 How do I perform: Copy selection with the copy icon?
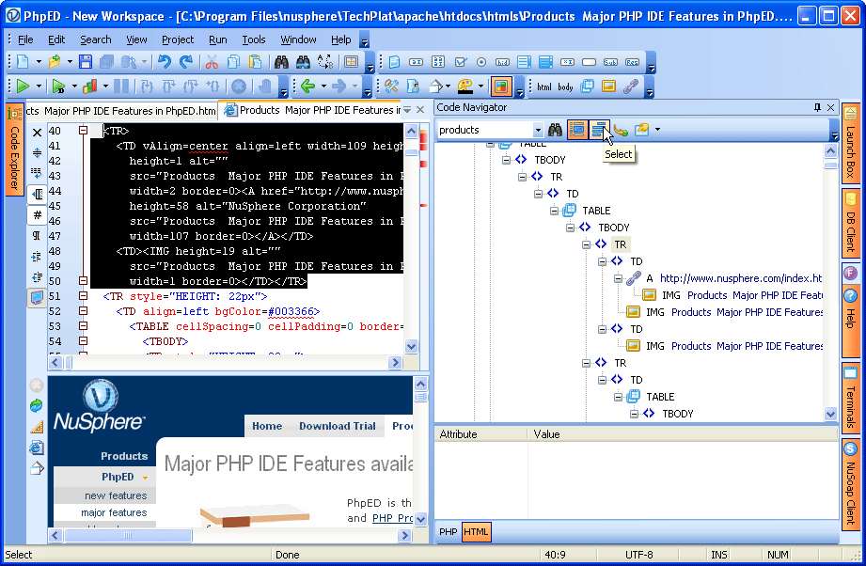pos(233,62)
